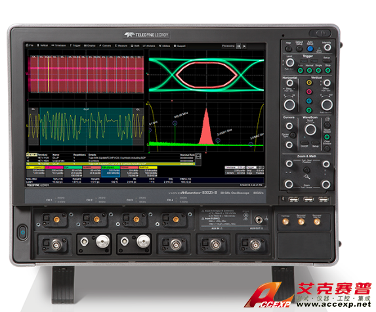Push the yellow channel 1 vertical button
Image resolution: width=376 pixels, height=312 pixels.
(x=309, y=83)
